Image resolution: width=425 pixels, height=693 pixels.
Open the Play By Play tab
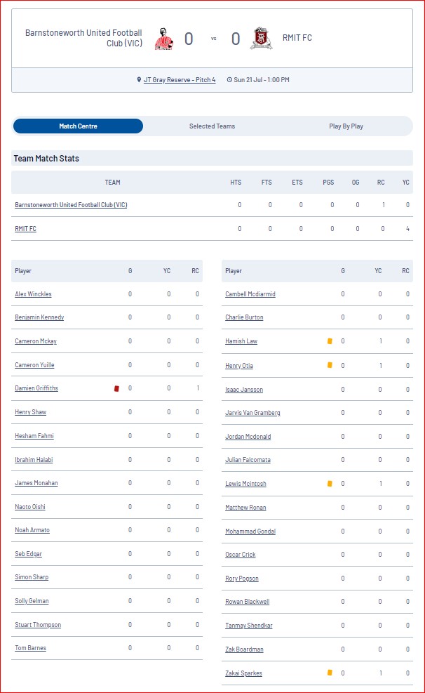coord(346,126)
